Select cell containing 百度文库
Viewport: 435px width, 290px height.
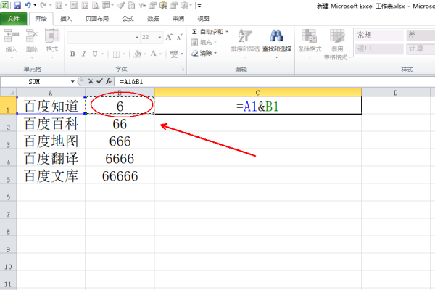coord(51,175)
